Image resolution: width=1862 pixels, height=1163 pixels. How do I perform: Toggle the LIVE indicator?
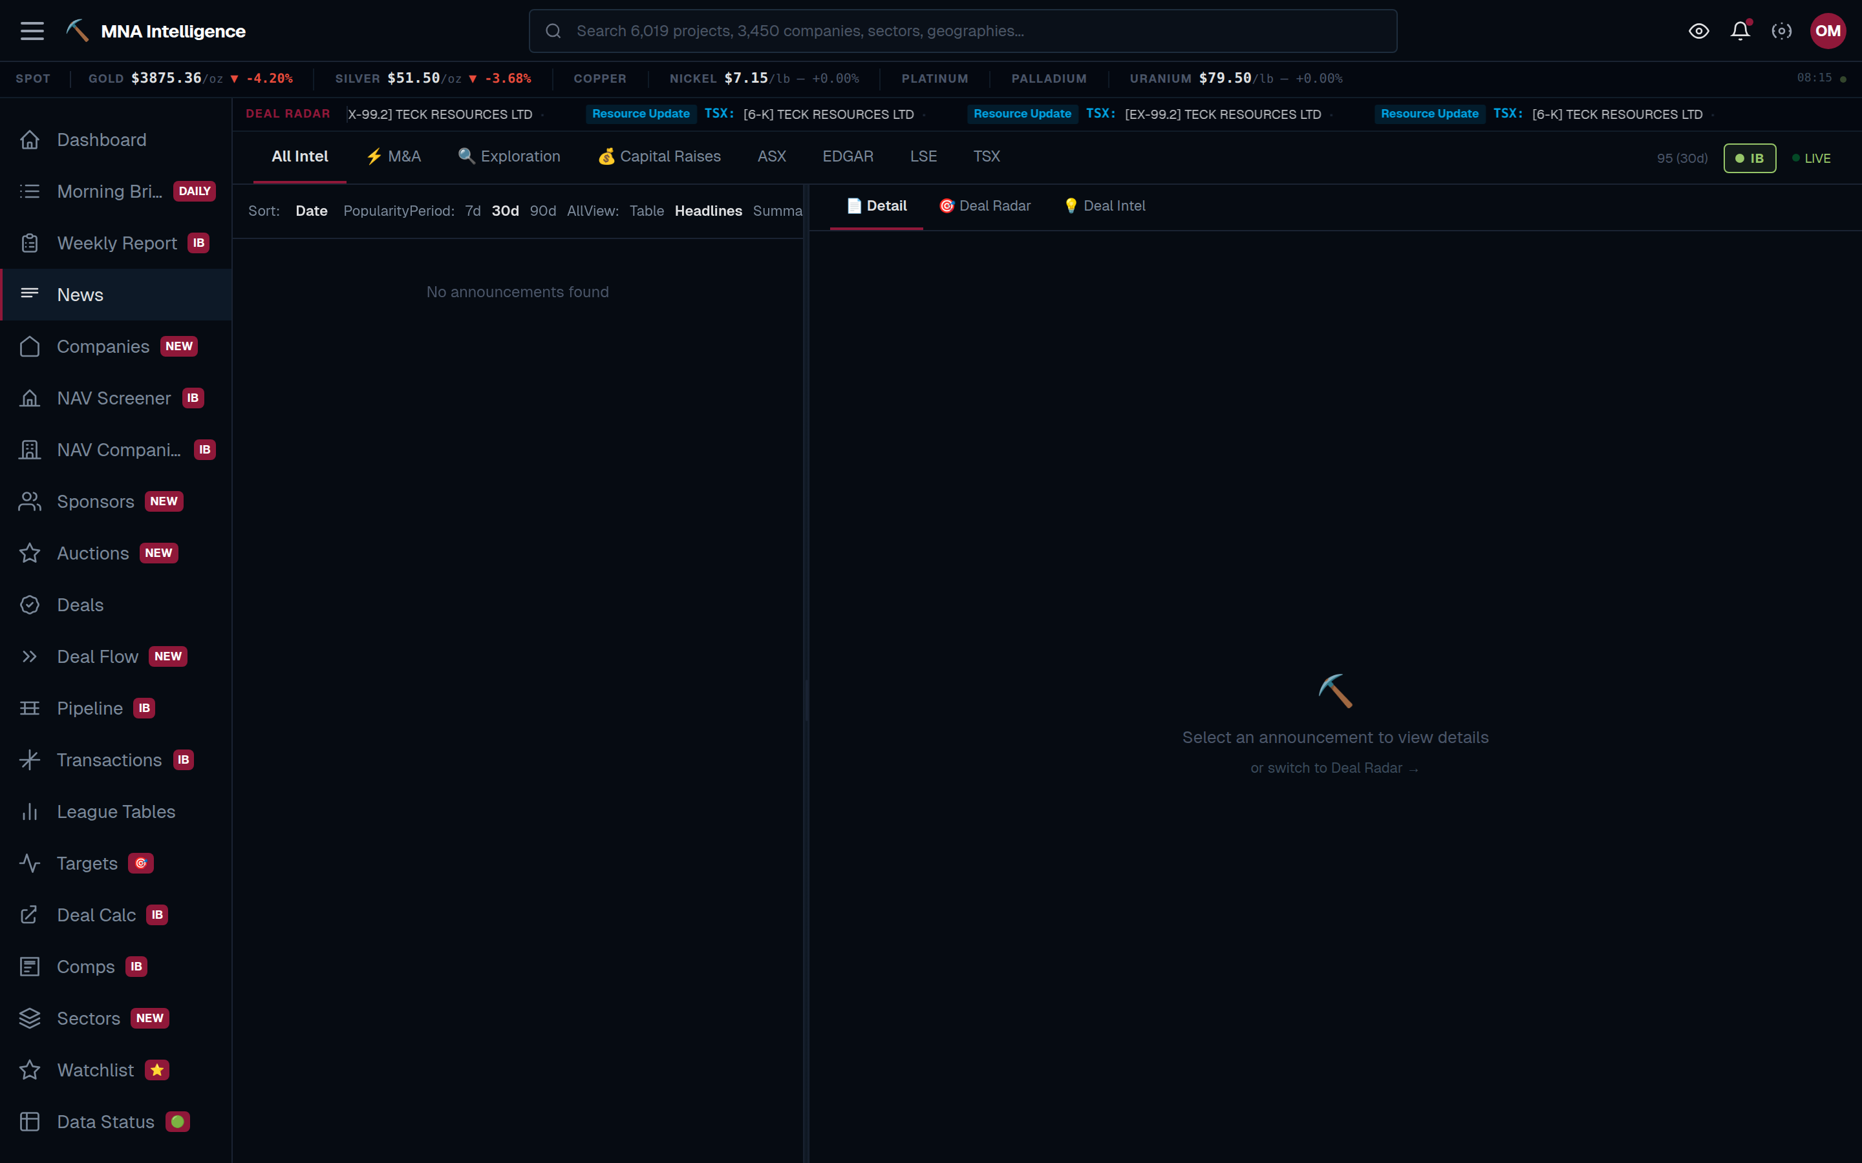tap(1811, 158)
